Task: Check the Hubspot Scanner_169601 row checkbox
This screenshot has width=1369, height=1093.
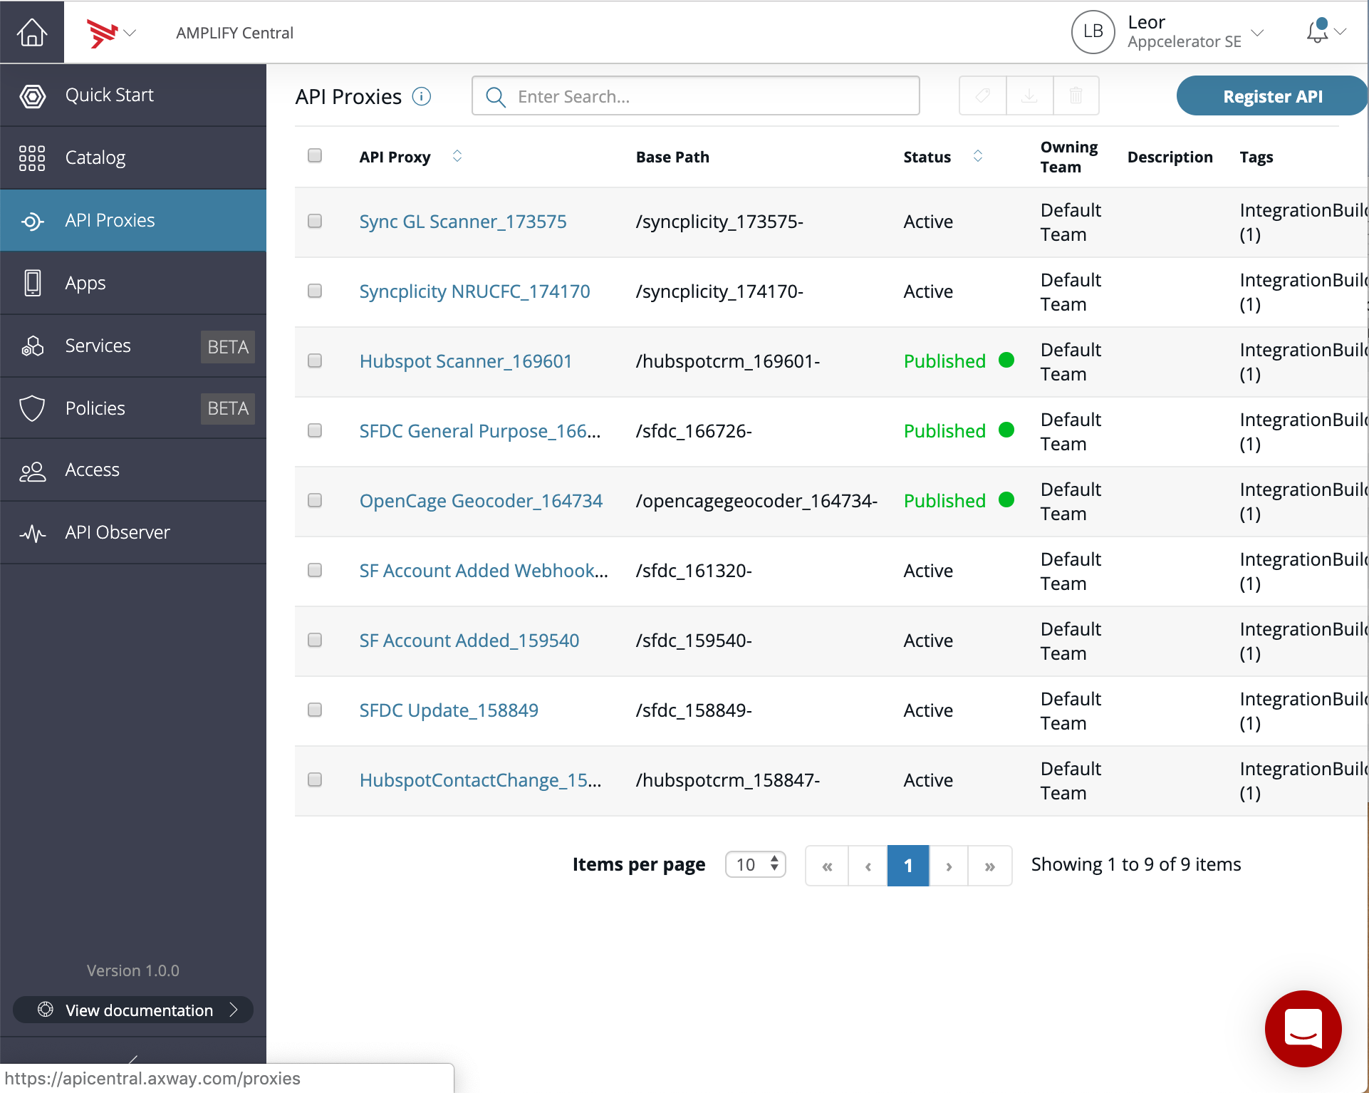Action: tap(315, 361)
